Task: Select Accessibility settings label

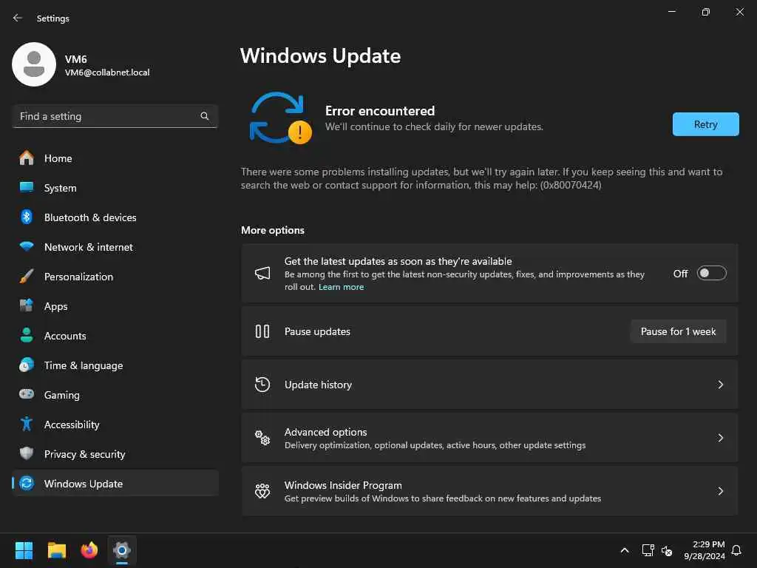Action: 72,425
